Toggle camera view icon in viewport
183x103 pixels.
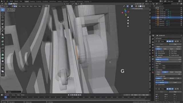[x=128, y=23]
